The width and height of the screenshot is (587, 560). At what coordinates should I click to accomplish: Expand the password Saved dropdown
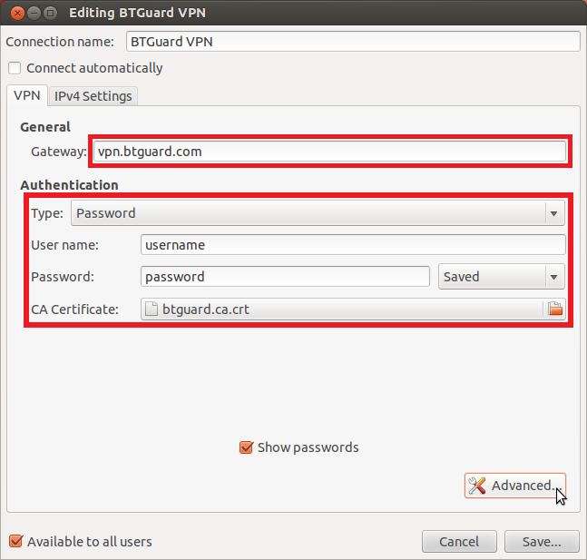(x=501, y=277)
